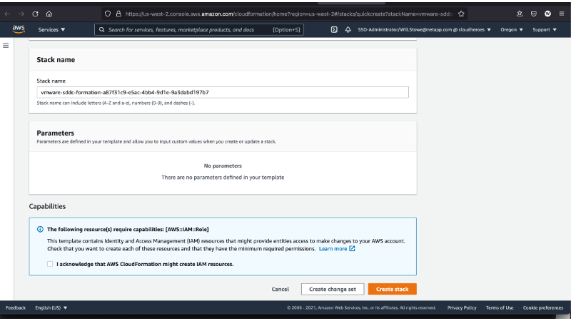The width and height of the screenshot is (571, 321).
Task: Click the browser back arrow
Action: coord(8,14)
